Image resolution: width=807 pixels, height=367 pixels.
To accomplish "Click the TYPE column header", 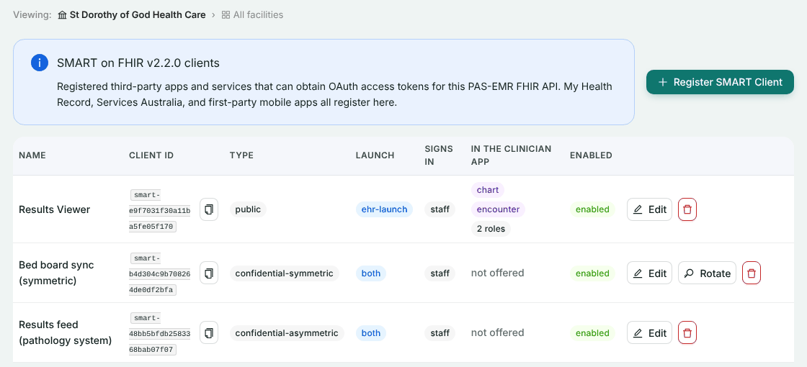I will pos(241,155).
